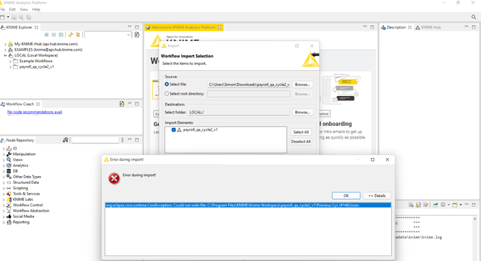Expand the Example Workflows folder
The width and height of the screenshot is (481, 261).
[x=10, y=61]
